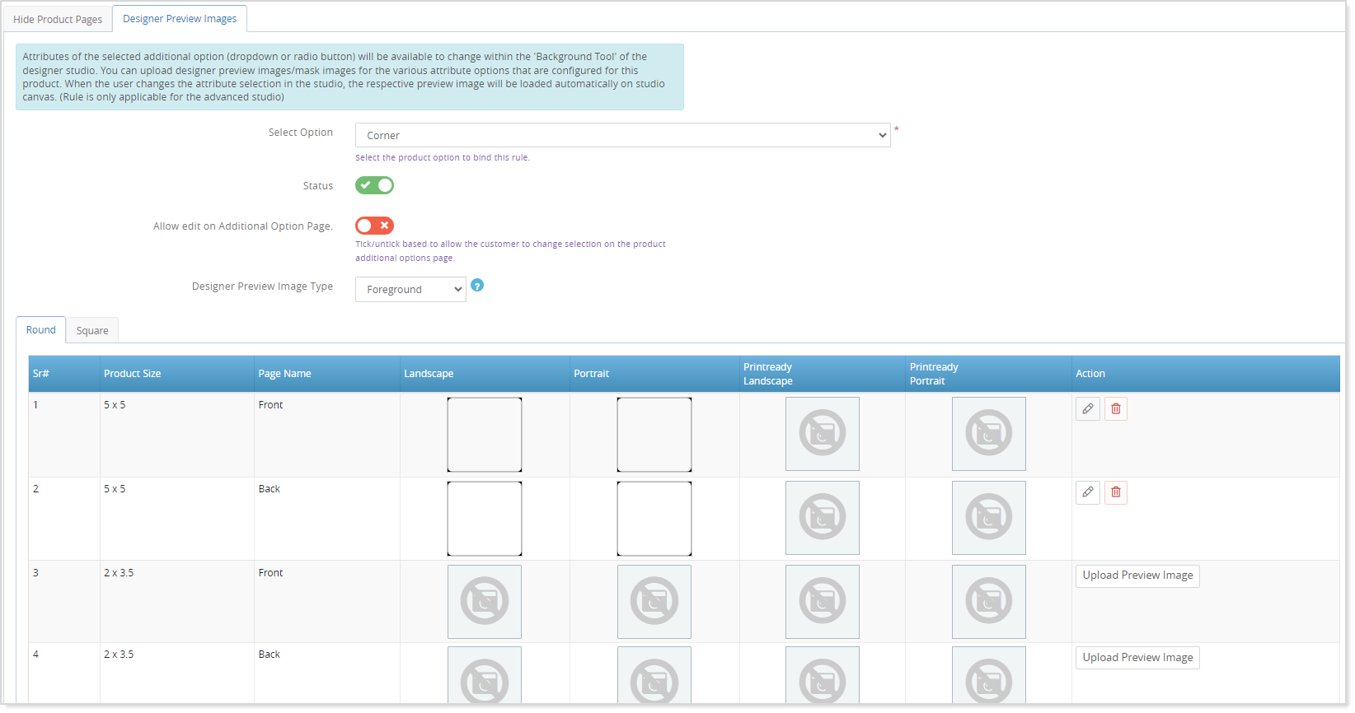
Task: Click the edit pencil icon for row 2
Action: 1088,492
